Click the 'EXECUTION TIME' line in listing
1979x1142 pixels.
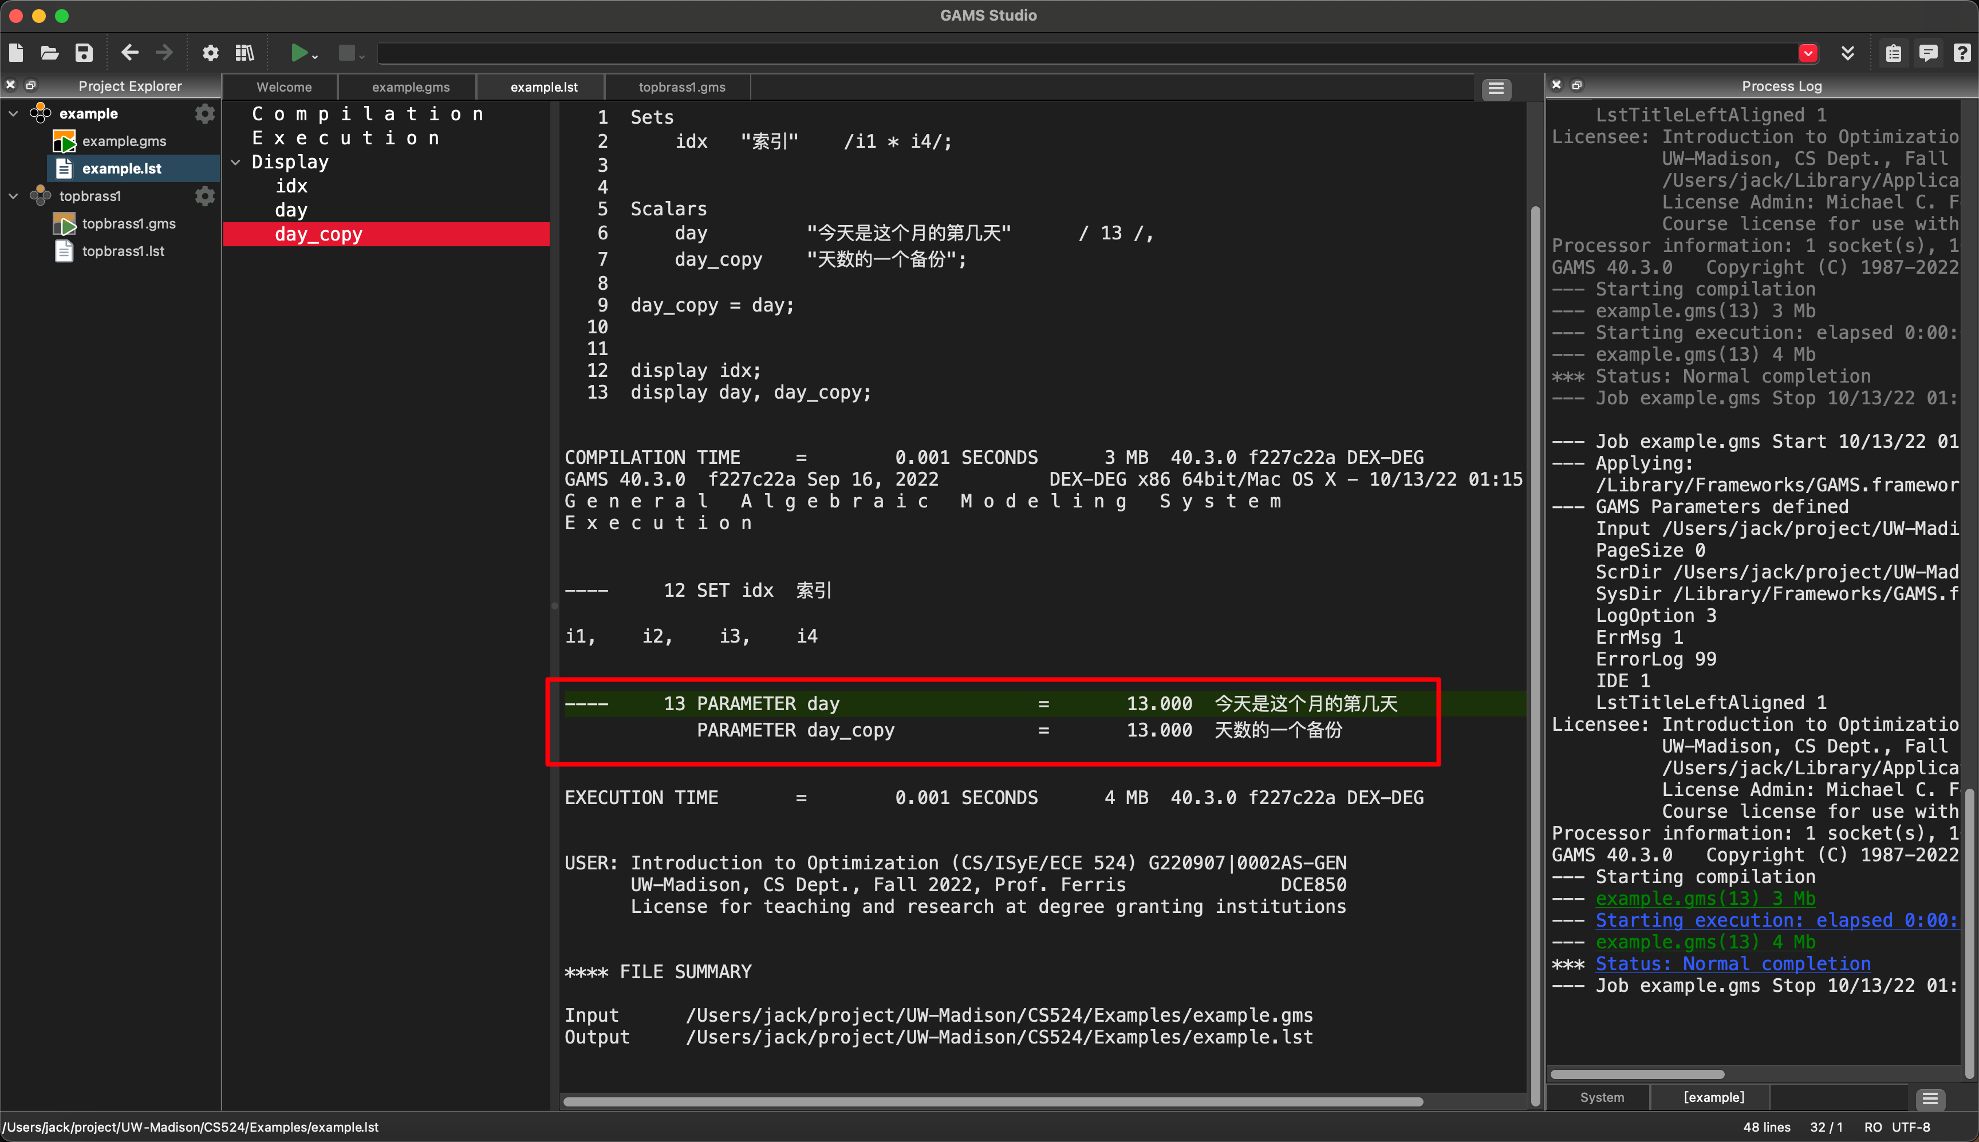(x=994, y=798)
